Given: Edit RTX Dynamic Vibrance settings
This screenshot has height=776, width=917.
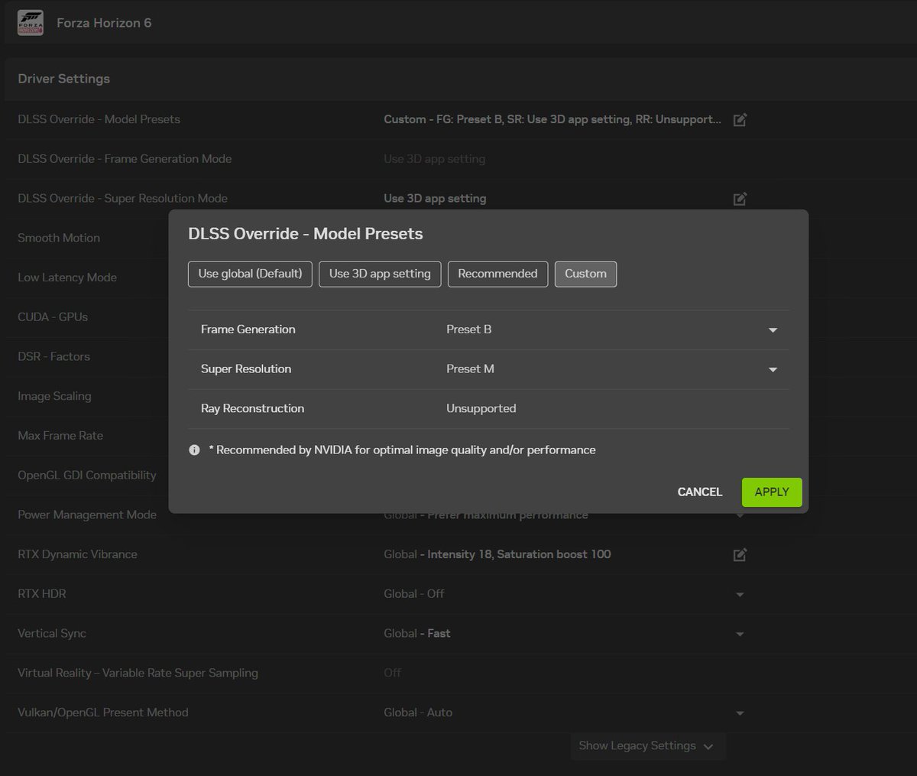Looking at the screenshot, I should [740, 555].
